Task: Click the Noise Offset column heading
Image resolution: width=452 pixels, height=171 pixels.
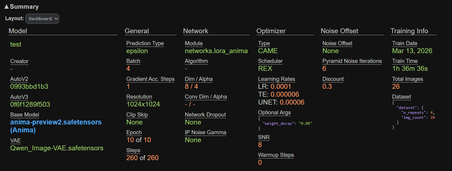Action: point(339,31)
